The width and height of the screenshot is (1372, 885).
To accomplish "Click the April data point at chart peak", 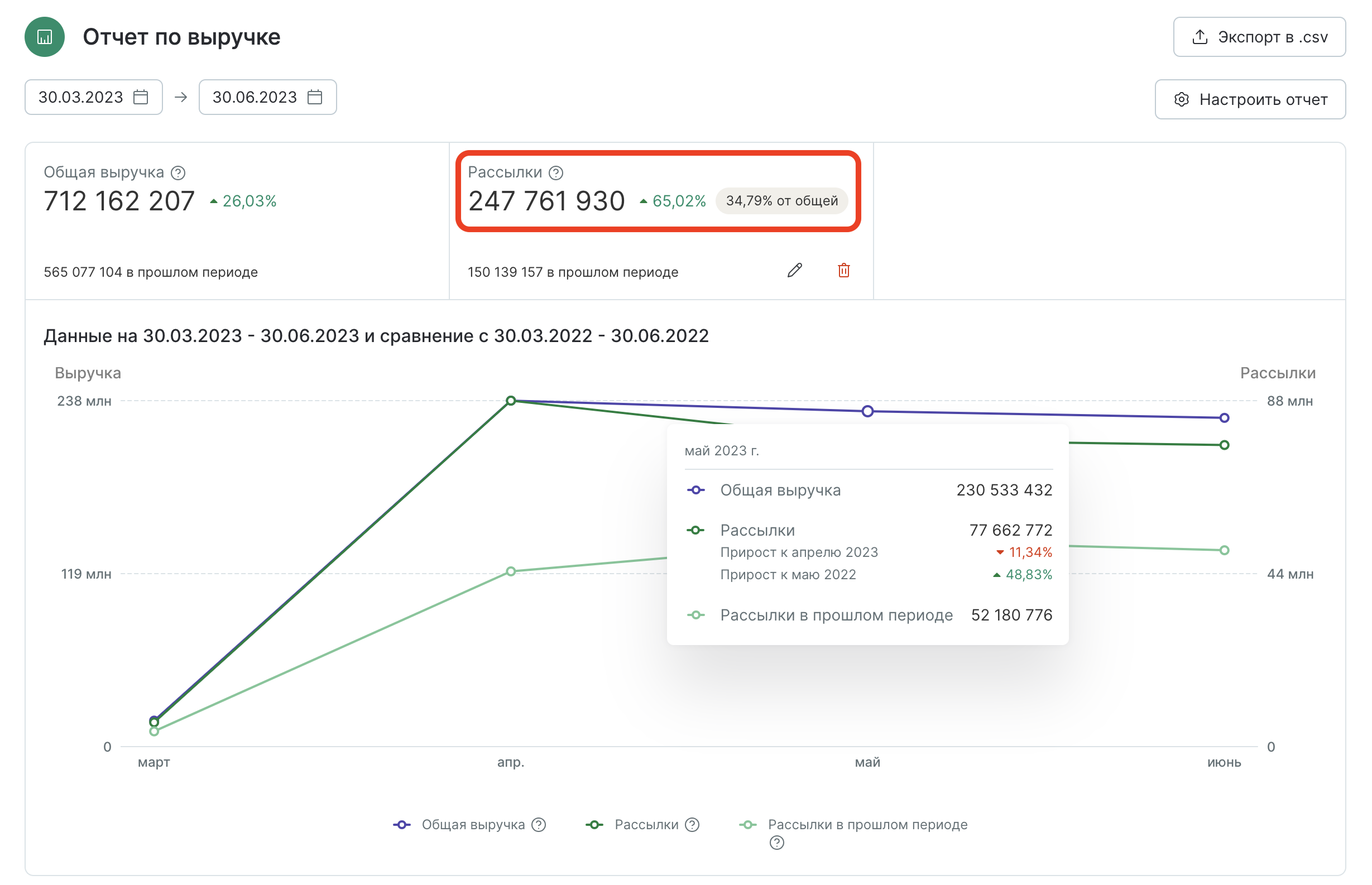I will click(510, 401).
